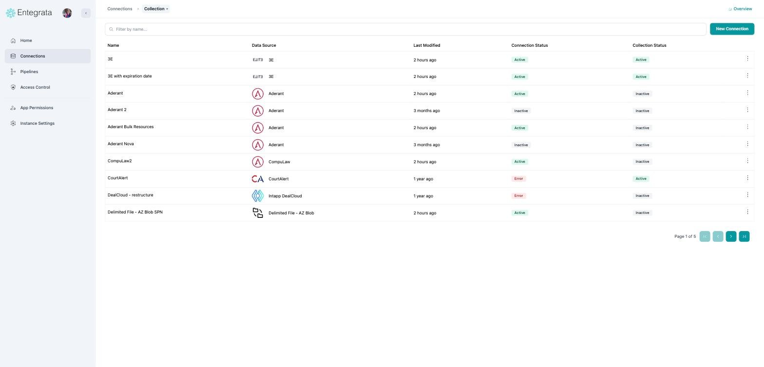Click the Overview chart icon
This screenshot has height=367, width=764.
[730, 9]
